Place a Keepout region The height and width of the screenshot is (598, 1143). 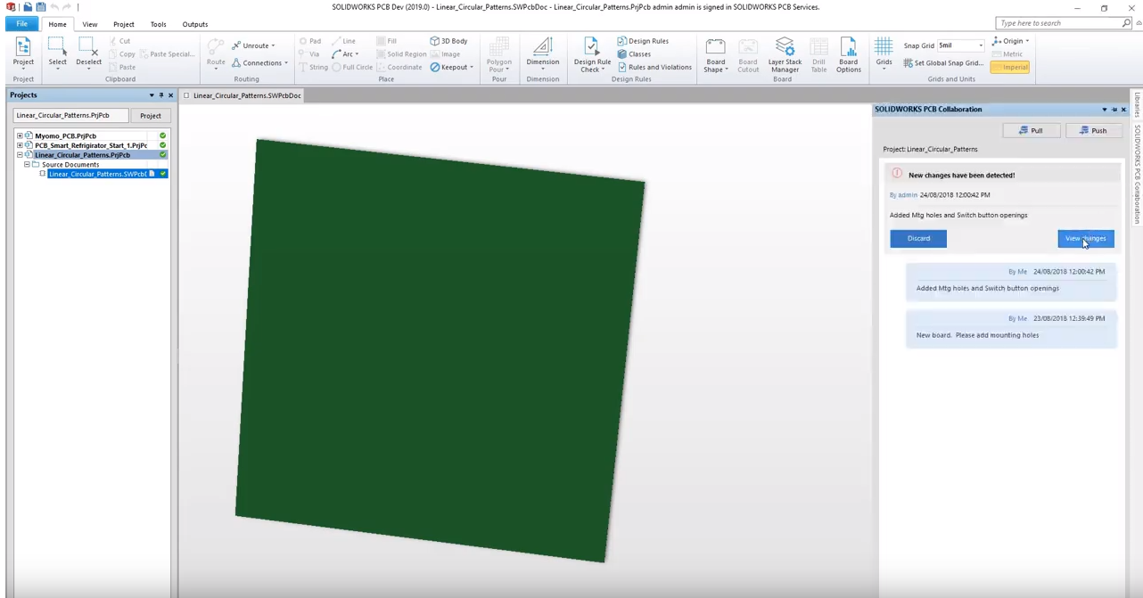451,67
